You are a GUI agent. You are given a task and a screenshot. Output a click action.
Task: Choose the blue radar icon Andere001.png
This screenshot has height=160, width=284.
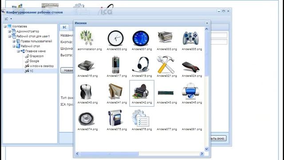click(141, 38)
